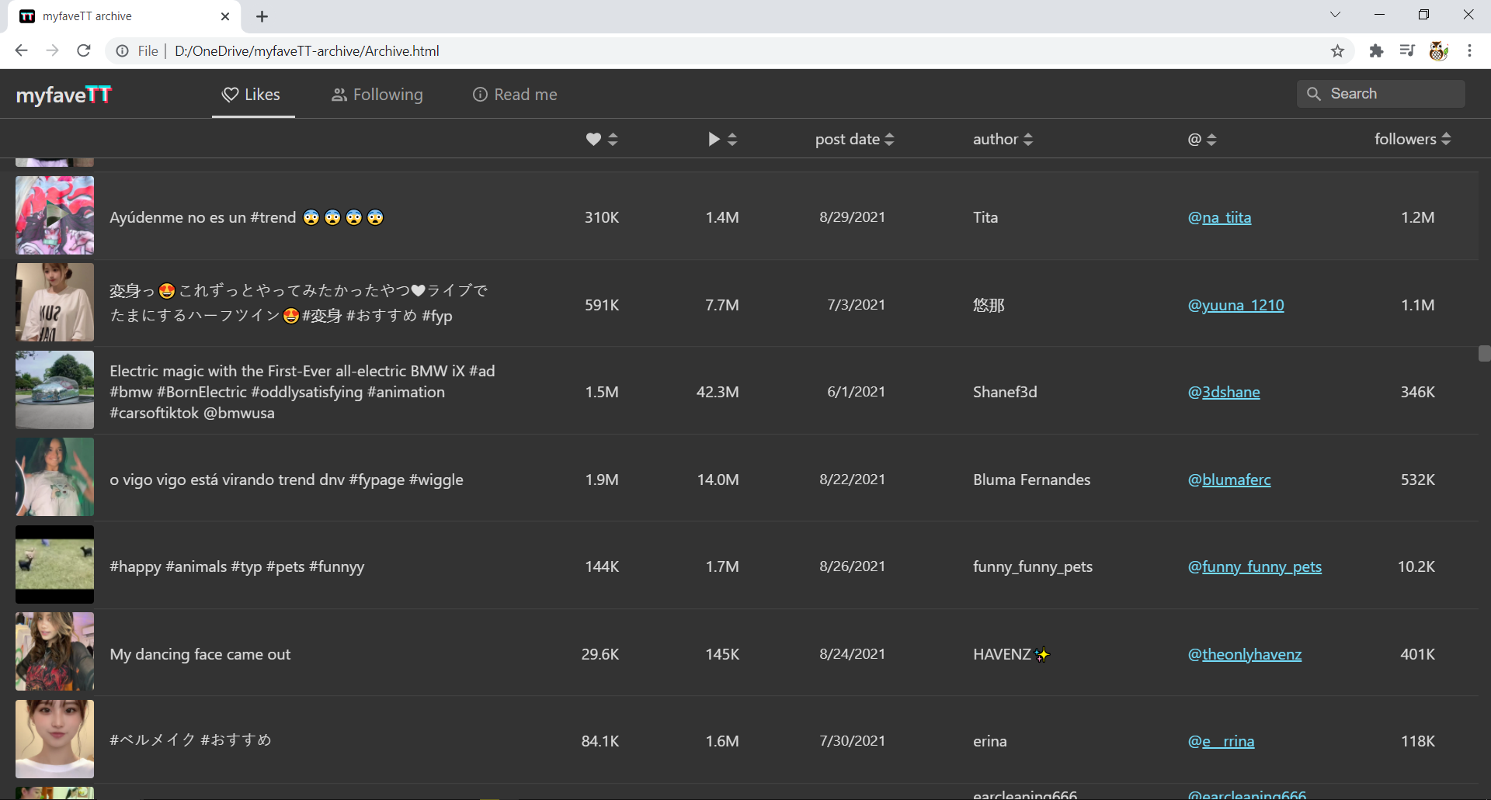The width and height of the screenshot is (1491, 800).
Task: Click the 10.2K followers value
Action: pyautogui.click(x=1416, y=566)
